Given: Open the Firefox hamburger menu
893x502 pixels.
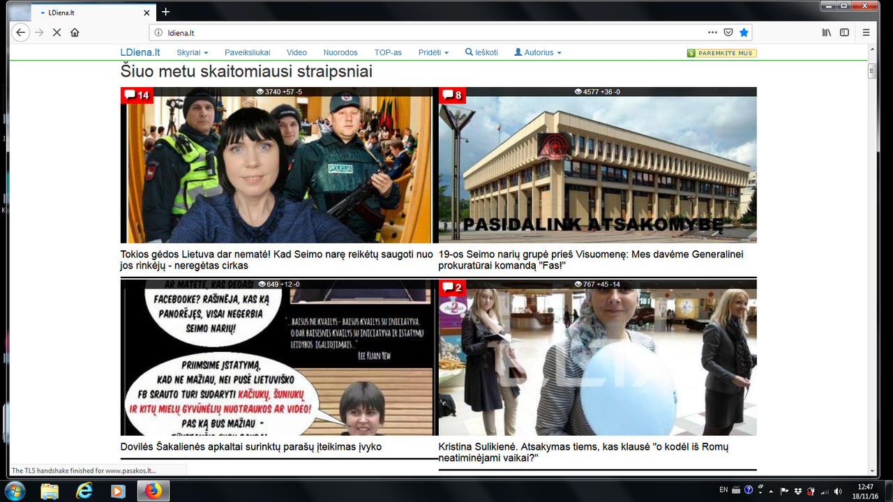Looking at the screenshot, I should coord(866,32).
